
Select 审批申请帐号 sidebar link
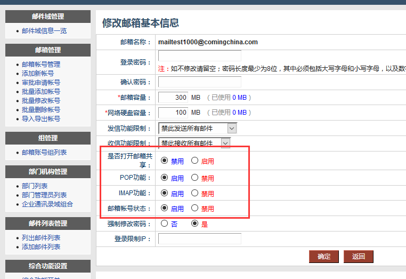tap(41, 83)
